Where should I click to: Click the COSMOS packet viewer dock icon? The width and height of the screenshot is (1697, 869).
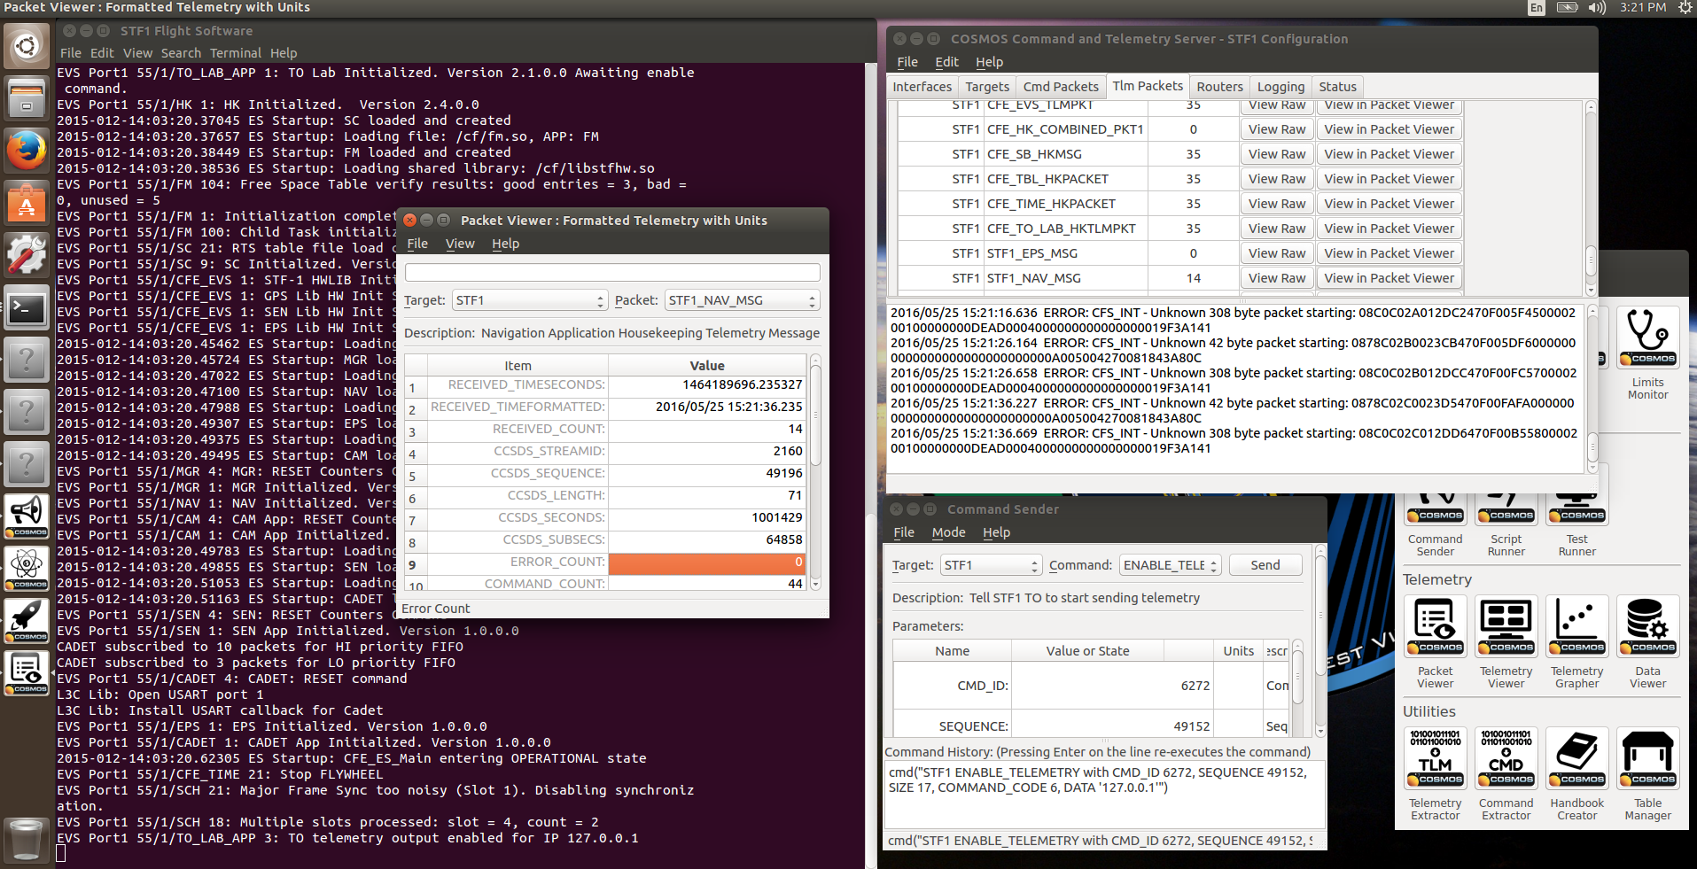27,672
